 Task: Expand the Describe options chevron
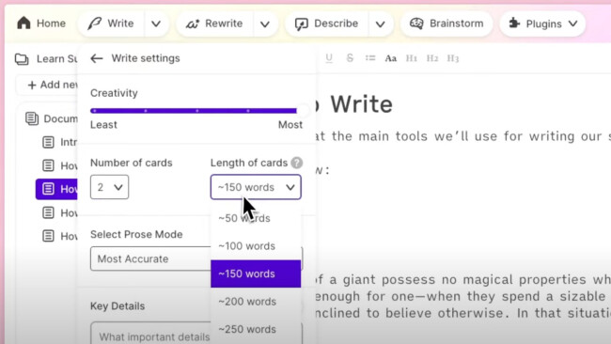[381, 23]
